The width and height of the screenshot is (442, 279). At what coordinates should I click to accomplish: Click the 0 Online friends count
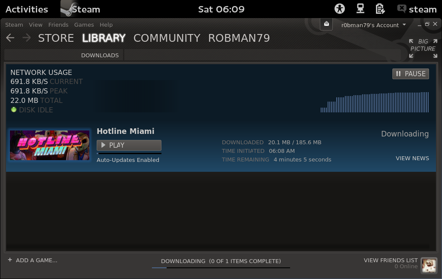click(406, 267)
